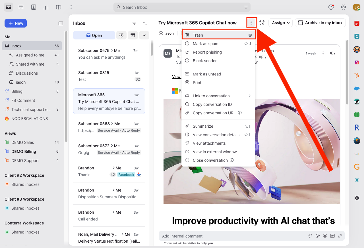Expand comment box with arrow icon
The width and height of the screenshot is (364, 248).
click(x=340, y=236)
